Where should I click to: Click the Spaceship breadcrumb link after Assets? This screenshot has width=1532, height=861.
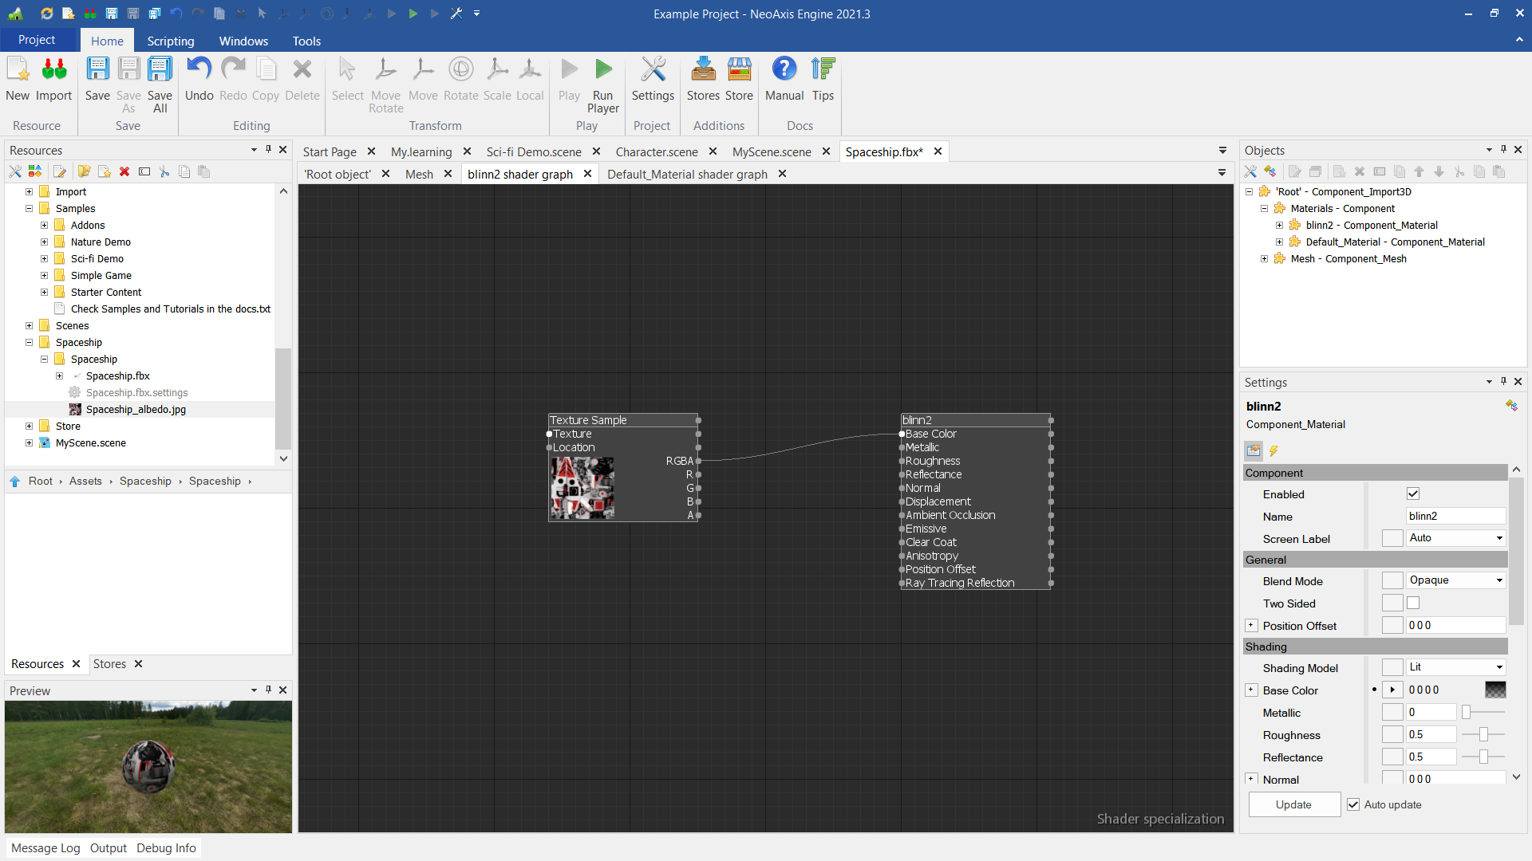pos(145,481)
